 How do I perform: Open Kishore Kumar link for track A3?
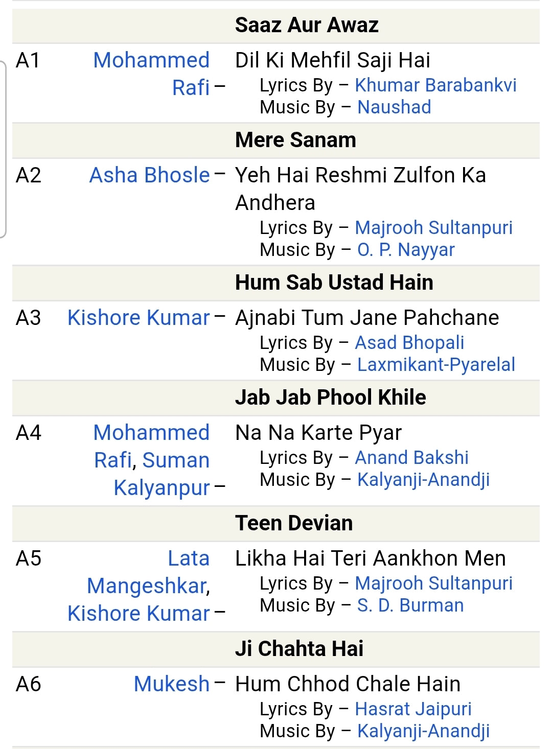(x=139, y=318)
